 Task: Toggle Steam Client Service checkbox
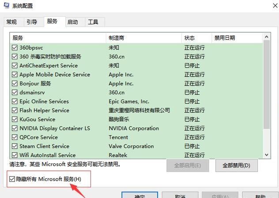[x=15, y=146]
